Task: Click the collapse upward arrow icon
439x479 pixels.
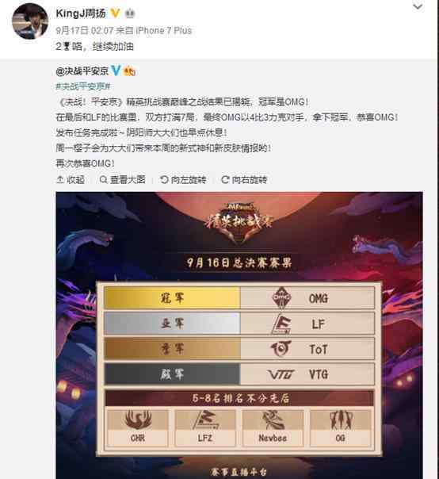Action: click(x=60, y=179)
